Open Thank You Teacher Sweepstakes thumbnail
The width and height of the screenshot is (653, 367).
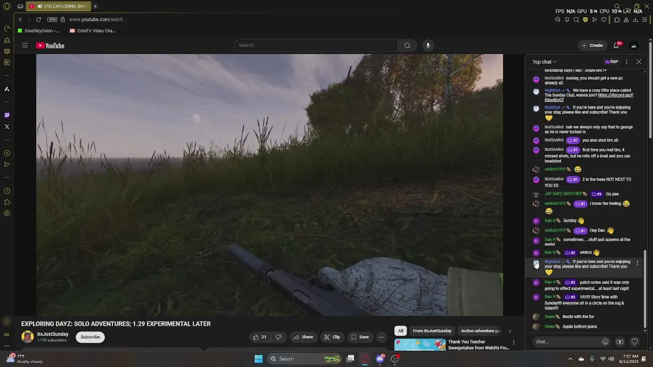coord(420,345)
